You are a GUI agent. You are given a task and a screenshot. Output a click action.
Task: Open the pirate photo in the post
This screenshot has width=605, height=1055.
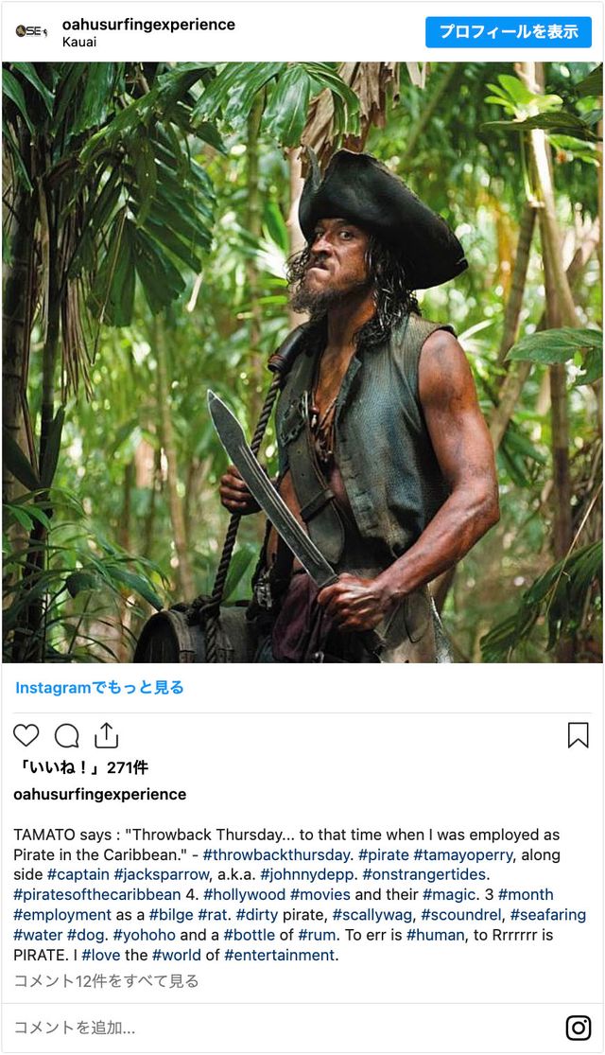[x=302, y=362]
